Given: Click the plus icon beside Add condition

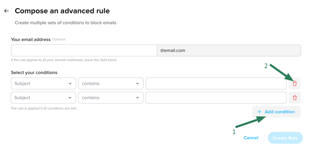Looking at the screenshot, I should pos(259,112).
